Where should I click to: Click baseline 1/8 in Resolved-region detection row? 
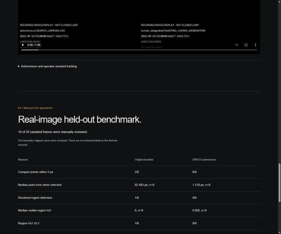click(x=137, y=198)
